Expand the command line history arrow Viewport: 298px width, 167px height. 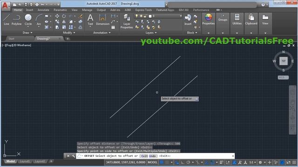click(x=233, y=156)
